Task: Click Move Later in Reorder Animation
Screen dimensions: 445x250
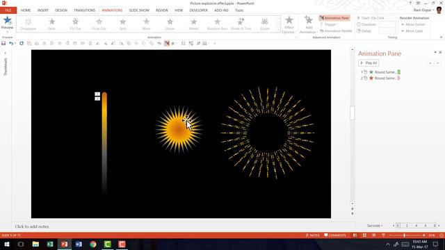Action: click(412, 31)
